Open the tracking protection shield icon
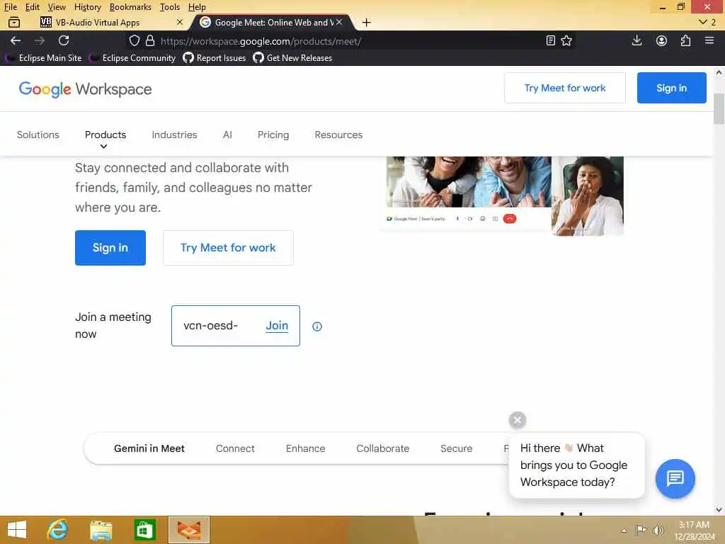 [134, 40]
